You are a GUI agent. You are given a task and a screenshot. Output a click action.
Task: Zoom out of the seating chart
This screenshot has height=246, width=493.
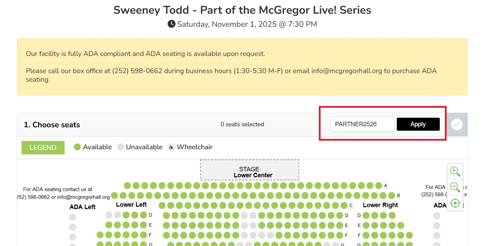pos(455,187)
